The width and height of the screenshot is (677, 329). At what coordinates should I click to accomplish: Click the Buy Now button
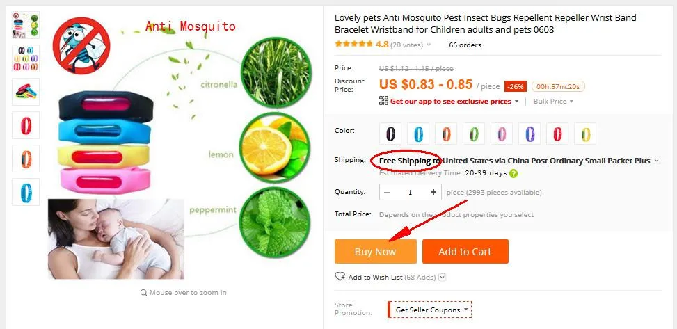tap(376, 252)
